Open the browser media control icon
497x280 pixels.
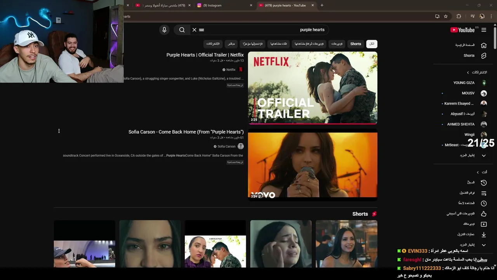[x=473, y=16]
